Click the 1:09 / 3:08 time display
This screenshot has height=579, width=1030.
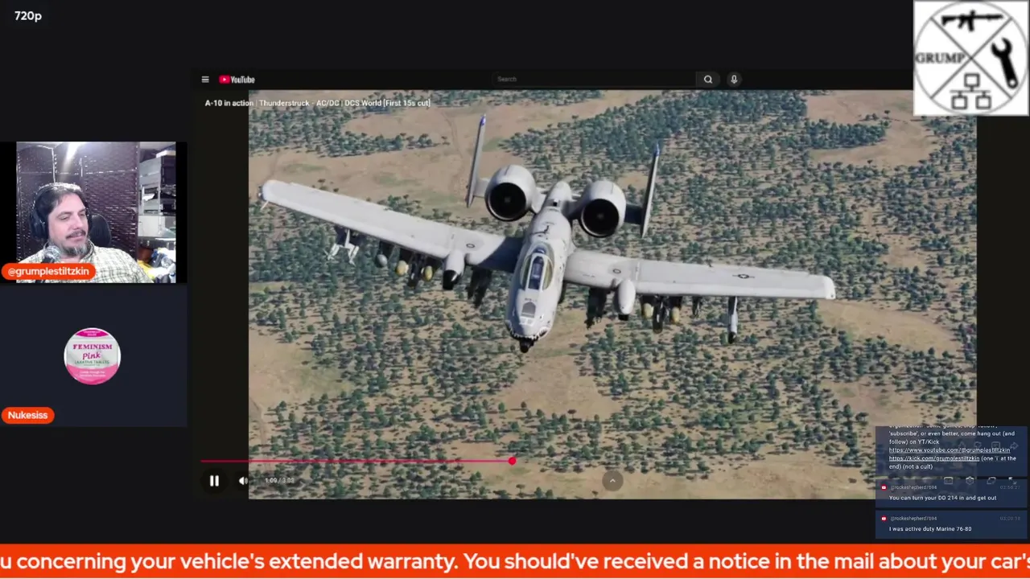tap(279, 481)
